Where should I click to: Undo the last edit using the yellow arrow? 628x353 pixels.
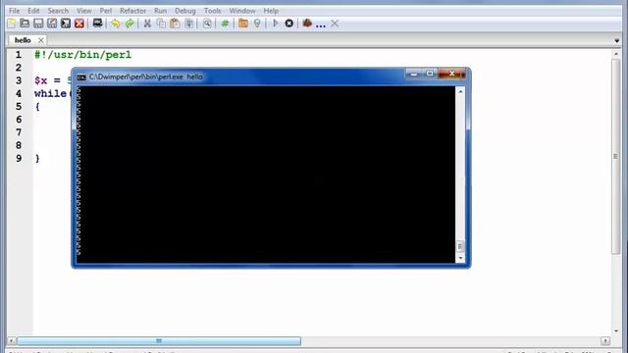pyautogui.click(x=116, y=24)
